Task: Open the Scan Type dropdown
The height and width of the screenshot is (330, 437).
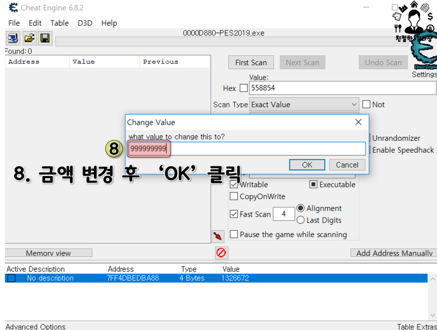Action: 304,105
